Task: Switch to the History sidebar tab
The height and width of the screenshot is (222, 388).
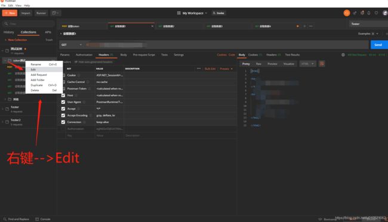Action: [9, 32]
